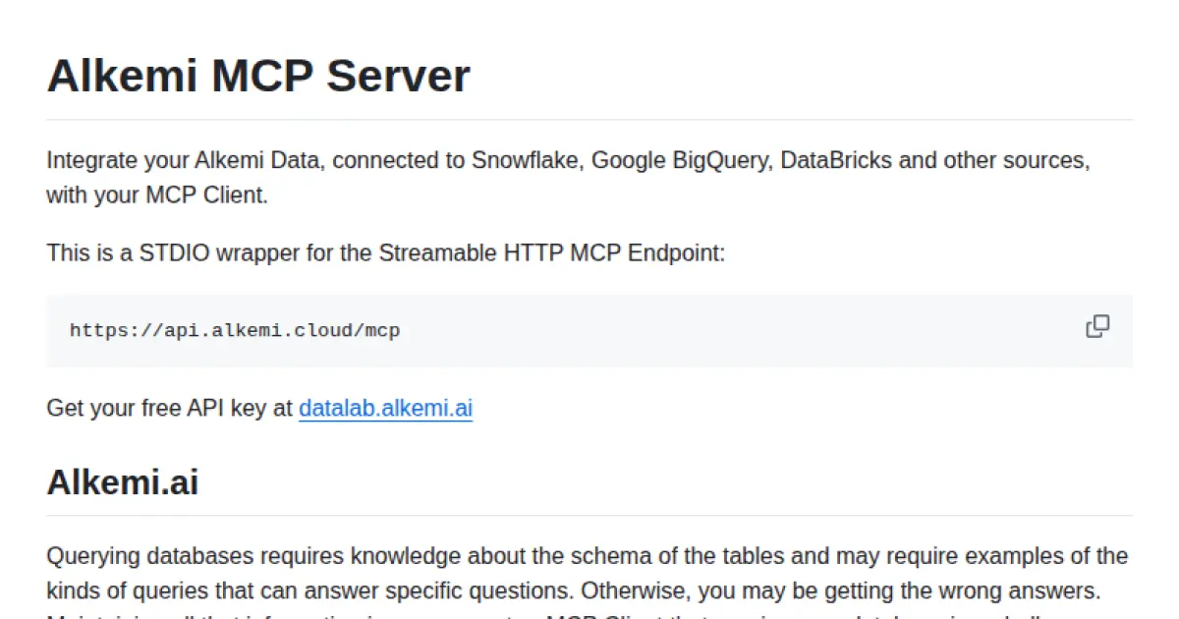Click the gray code block containing the MCP endpoint
Image resolution: width=1179 pixels, height=619 pixels.
point(588,331)
